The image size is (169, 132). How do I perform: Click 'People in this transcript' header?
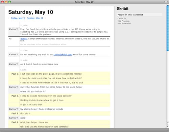click(x=140, y=15)
